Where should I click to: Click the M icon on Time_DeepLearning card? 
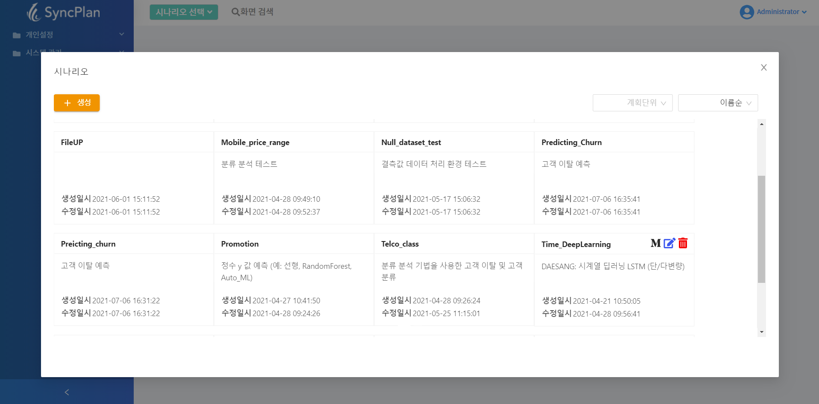click(655, 243)
